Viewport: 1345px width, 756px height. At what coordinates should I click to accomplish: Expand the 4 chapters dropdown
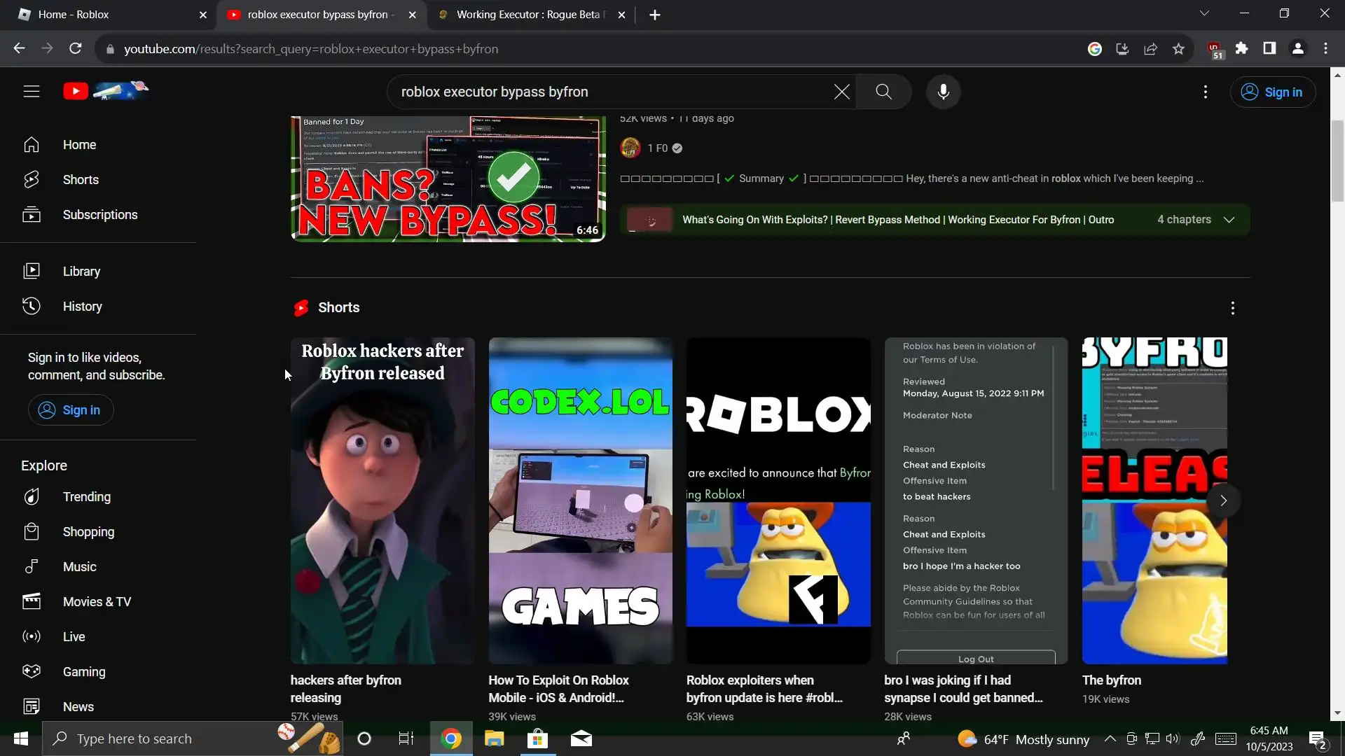[1229, 220]
